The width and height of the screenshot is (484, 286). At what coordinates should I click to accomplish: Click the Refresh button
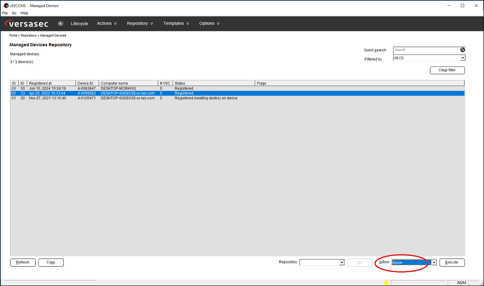[23, 262]
